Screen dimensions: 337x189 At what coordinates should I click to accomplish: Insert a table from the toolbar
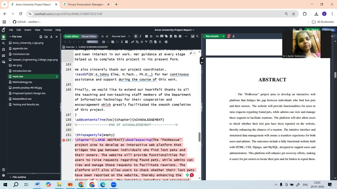click(180, 36)
